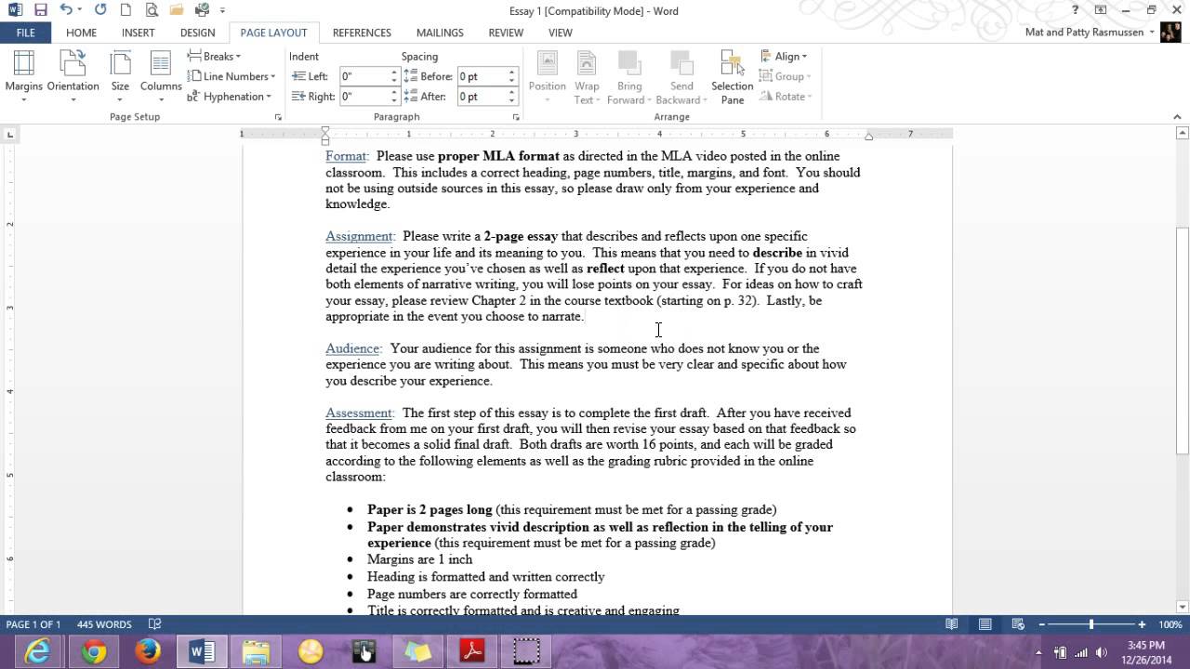Change page Orientation
The height and width of the screenshot is (669, 1190).
tap(73, 76)
